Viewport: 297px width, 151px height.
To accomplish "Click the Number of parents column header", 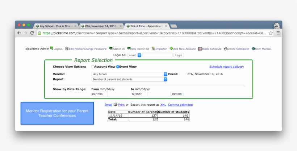I will (x=143, y=112).
